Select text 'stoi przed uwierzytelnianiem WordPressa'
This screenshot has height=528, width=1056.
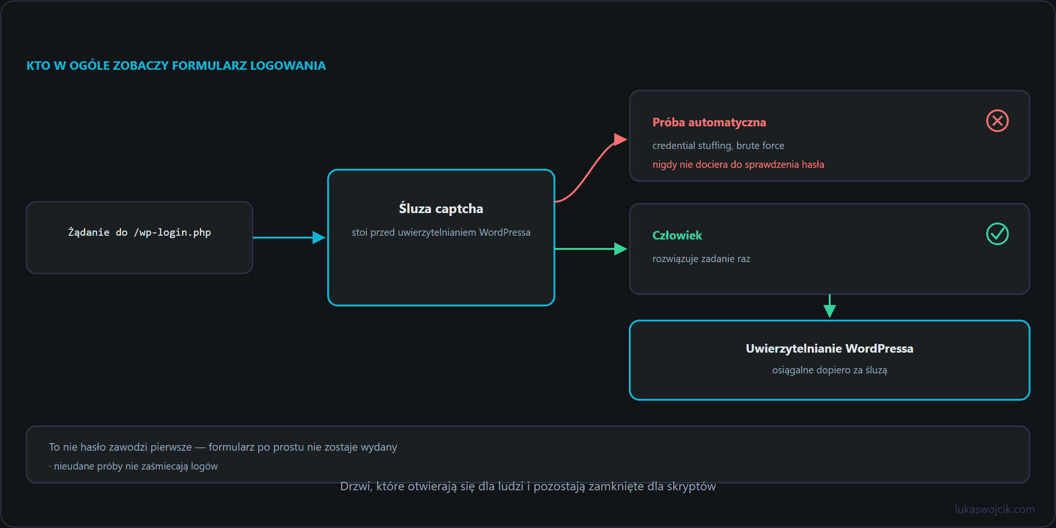[x=441, y=232]
